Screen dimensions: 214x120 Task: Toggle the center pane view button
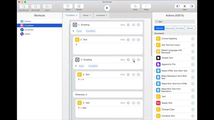pyautogui.click(x=185, y=6)
